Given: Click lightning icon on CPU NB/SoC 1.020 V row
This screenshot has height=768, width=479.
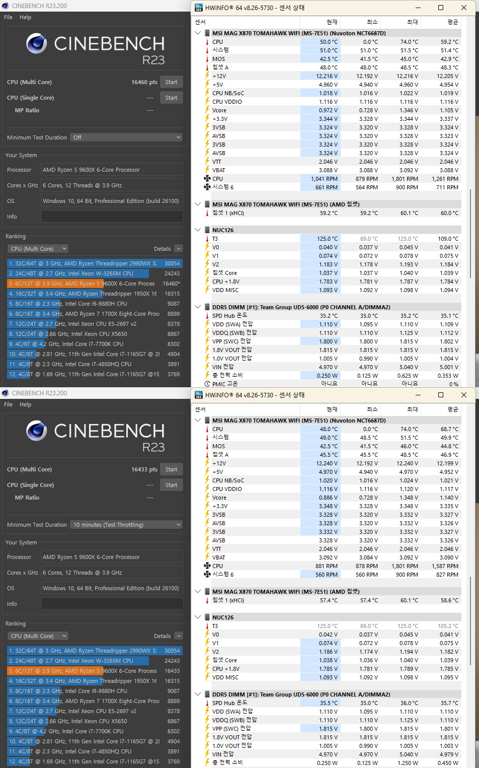Looking at the screenshot, I should (x=207, y=480).
